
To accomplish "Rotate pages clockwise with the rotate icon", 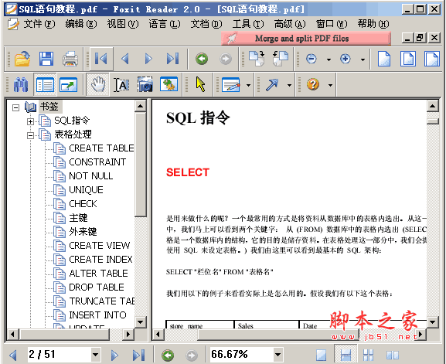I will (257, 59).
